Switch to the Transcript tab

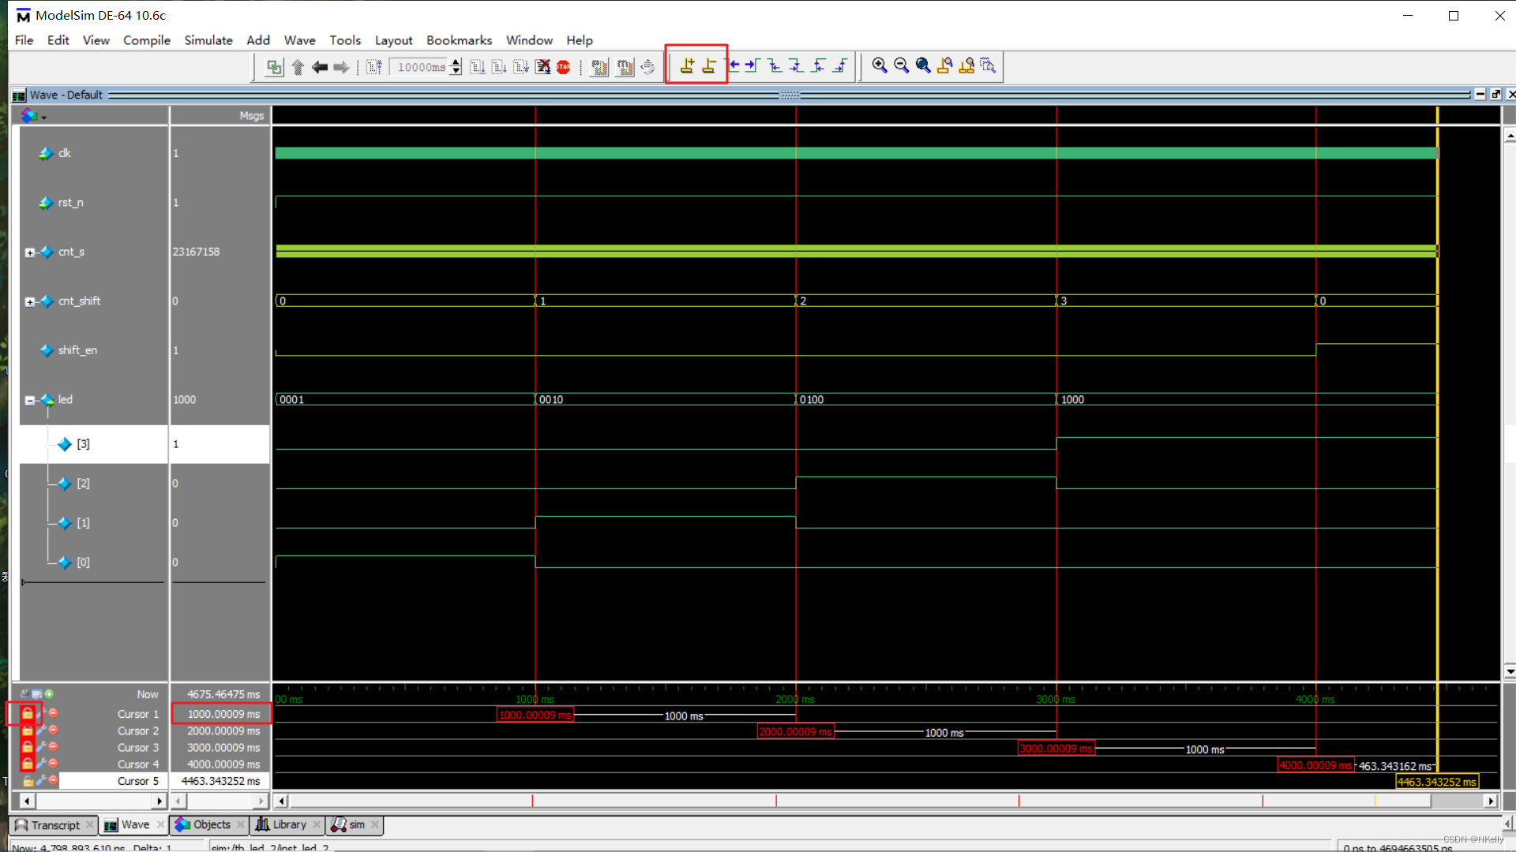click(55, 824)
